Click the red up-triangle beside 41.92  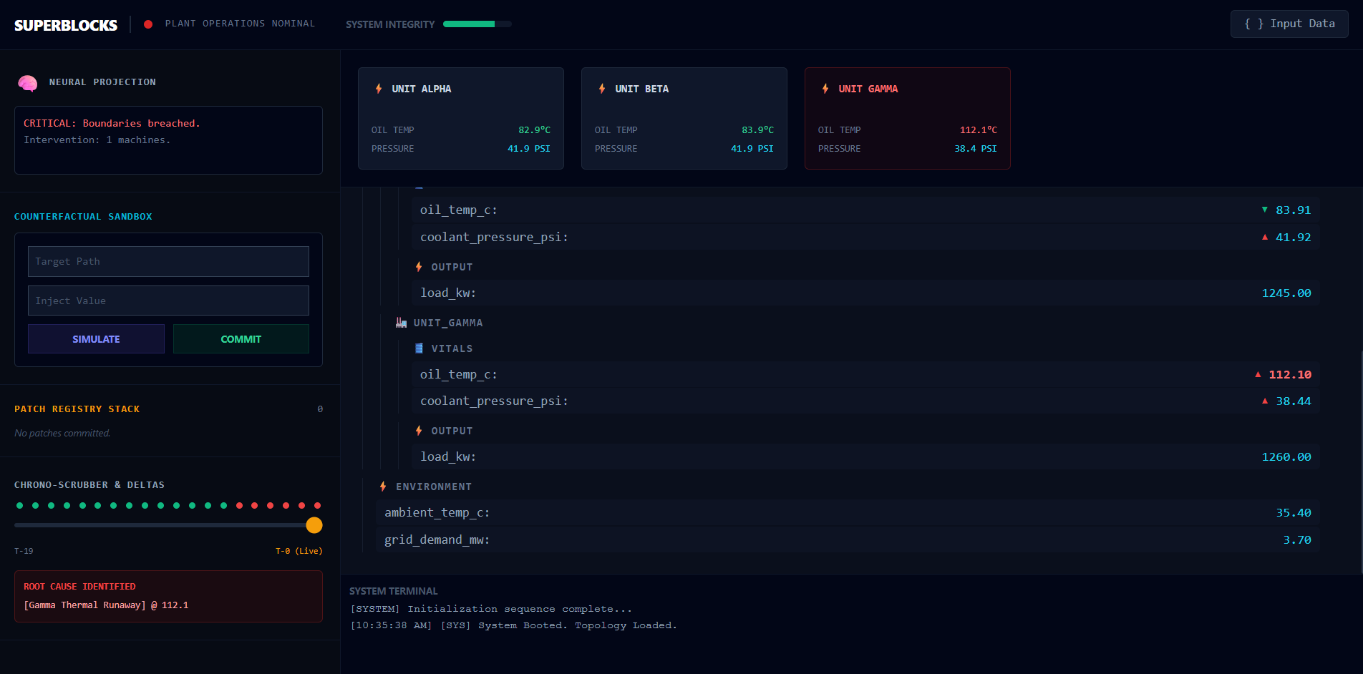(1265, 237)
